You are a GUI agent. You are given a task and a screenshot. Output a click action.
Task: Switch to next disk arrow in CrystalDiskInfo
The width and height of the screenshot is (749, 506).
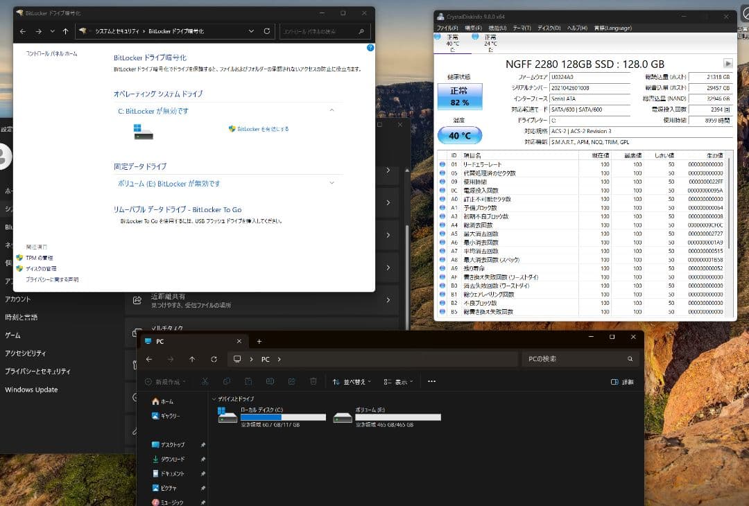(x=728, y=64)
